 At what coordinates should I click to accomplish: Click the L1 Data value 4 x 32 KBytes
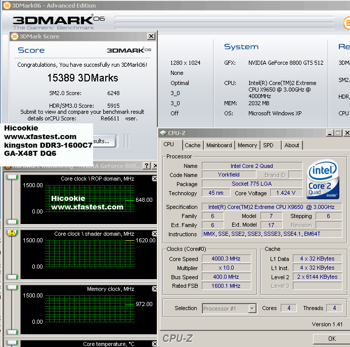[317, 258]
